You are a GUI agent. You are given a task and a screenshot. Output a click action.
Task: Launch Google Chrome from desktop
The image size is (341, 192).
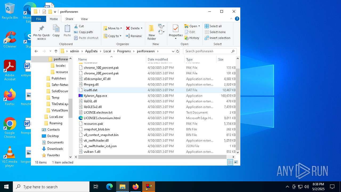point(10,128)
